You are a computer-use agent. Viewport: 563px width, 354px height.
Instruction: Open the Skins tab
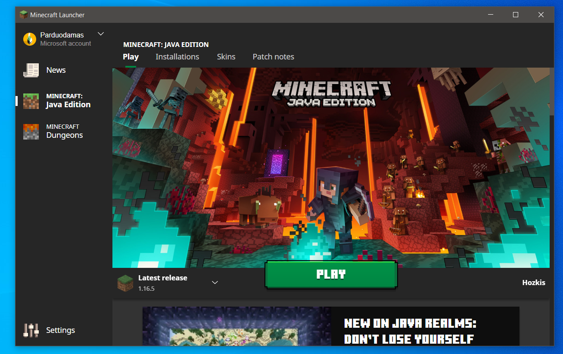pyautogui.click(x=226, y=57)
